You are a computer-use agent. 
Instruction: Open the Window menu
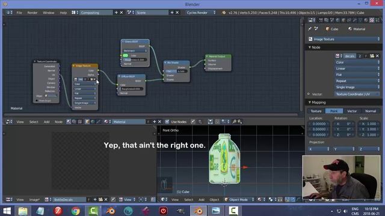pos(48,13)
